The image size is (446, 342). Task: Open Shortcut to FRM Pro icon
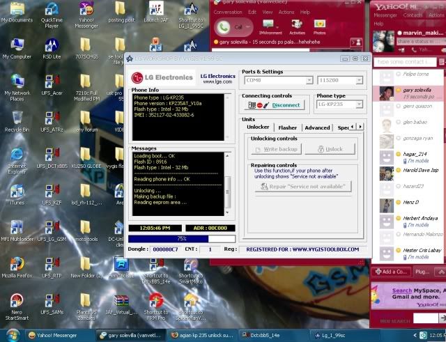(156, 306)
